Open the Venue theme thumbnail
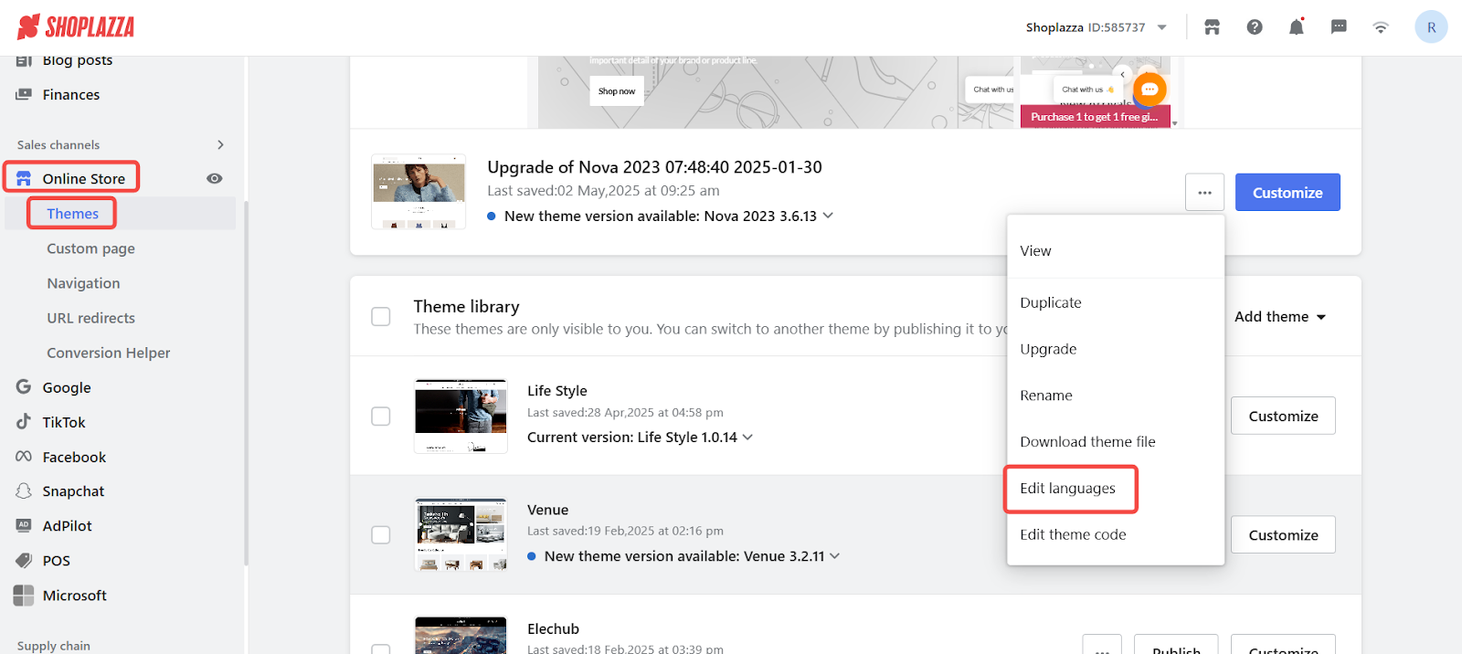Screen dimensions: 1462x654 pos(461,534)
